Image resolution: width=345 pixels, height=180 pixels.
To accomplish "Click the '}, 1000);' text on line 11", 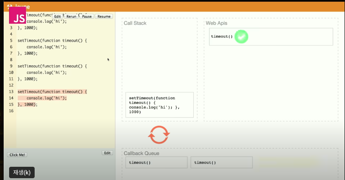I will coord(27,79).
